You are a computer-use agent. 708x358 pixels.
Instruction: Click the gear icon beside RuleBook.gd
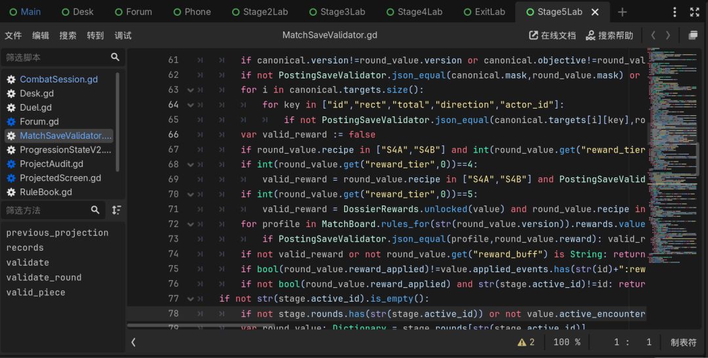(11, 192)
